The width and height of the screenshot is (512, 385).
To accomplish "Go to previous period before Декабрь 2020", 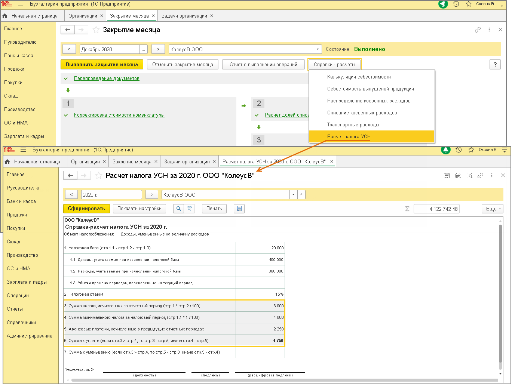I will point(69,49).
